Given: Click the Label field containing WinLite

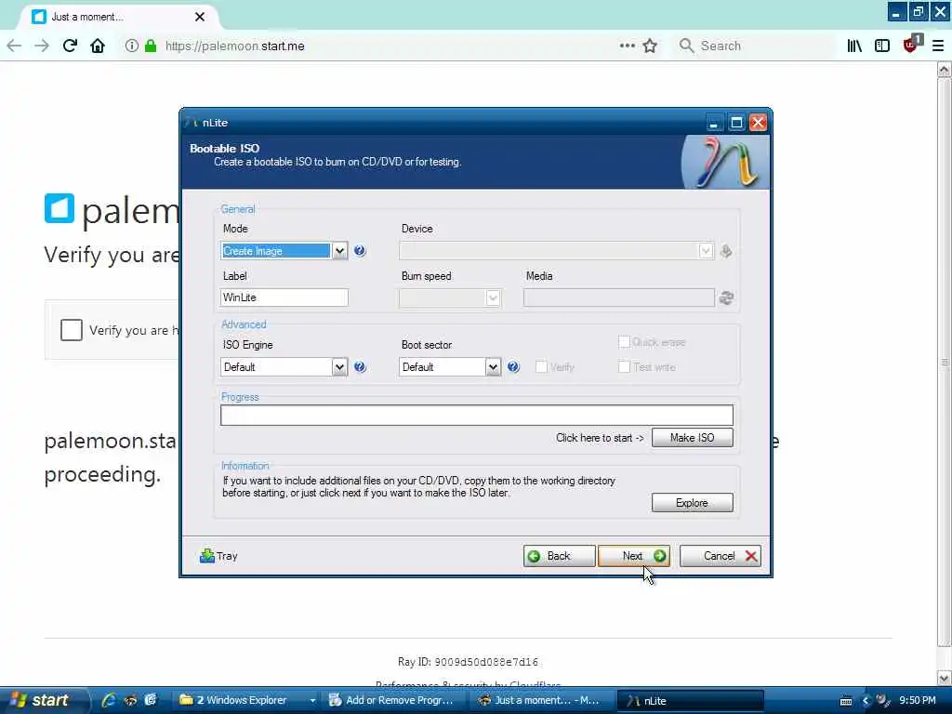Looking at the screenshot, I should [284, 297].
